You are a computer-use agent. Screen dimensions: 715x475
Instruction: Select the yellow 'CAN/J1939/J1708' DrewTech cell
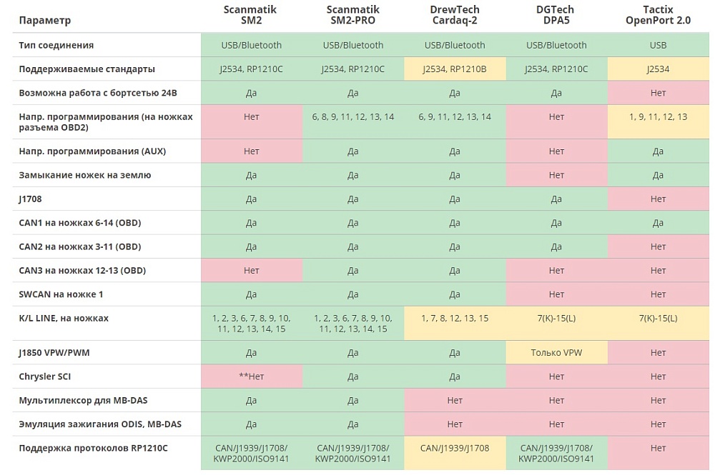(455, 449)
